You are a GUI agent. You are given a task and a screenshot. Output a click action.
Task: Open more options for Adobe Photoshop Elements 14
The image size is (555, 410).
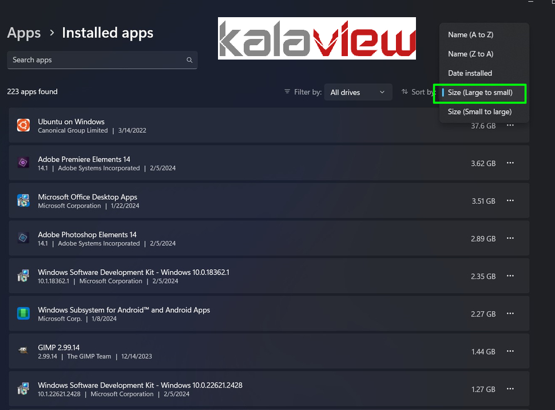[x=510, y=238]
